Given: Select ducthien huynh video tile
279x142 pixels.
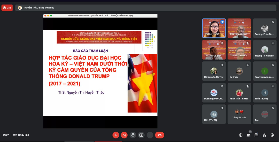Looking at the screenshot, I should (214, 50).
